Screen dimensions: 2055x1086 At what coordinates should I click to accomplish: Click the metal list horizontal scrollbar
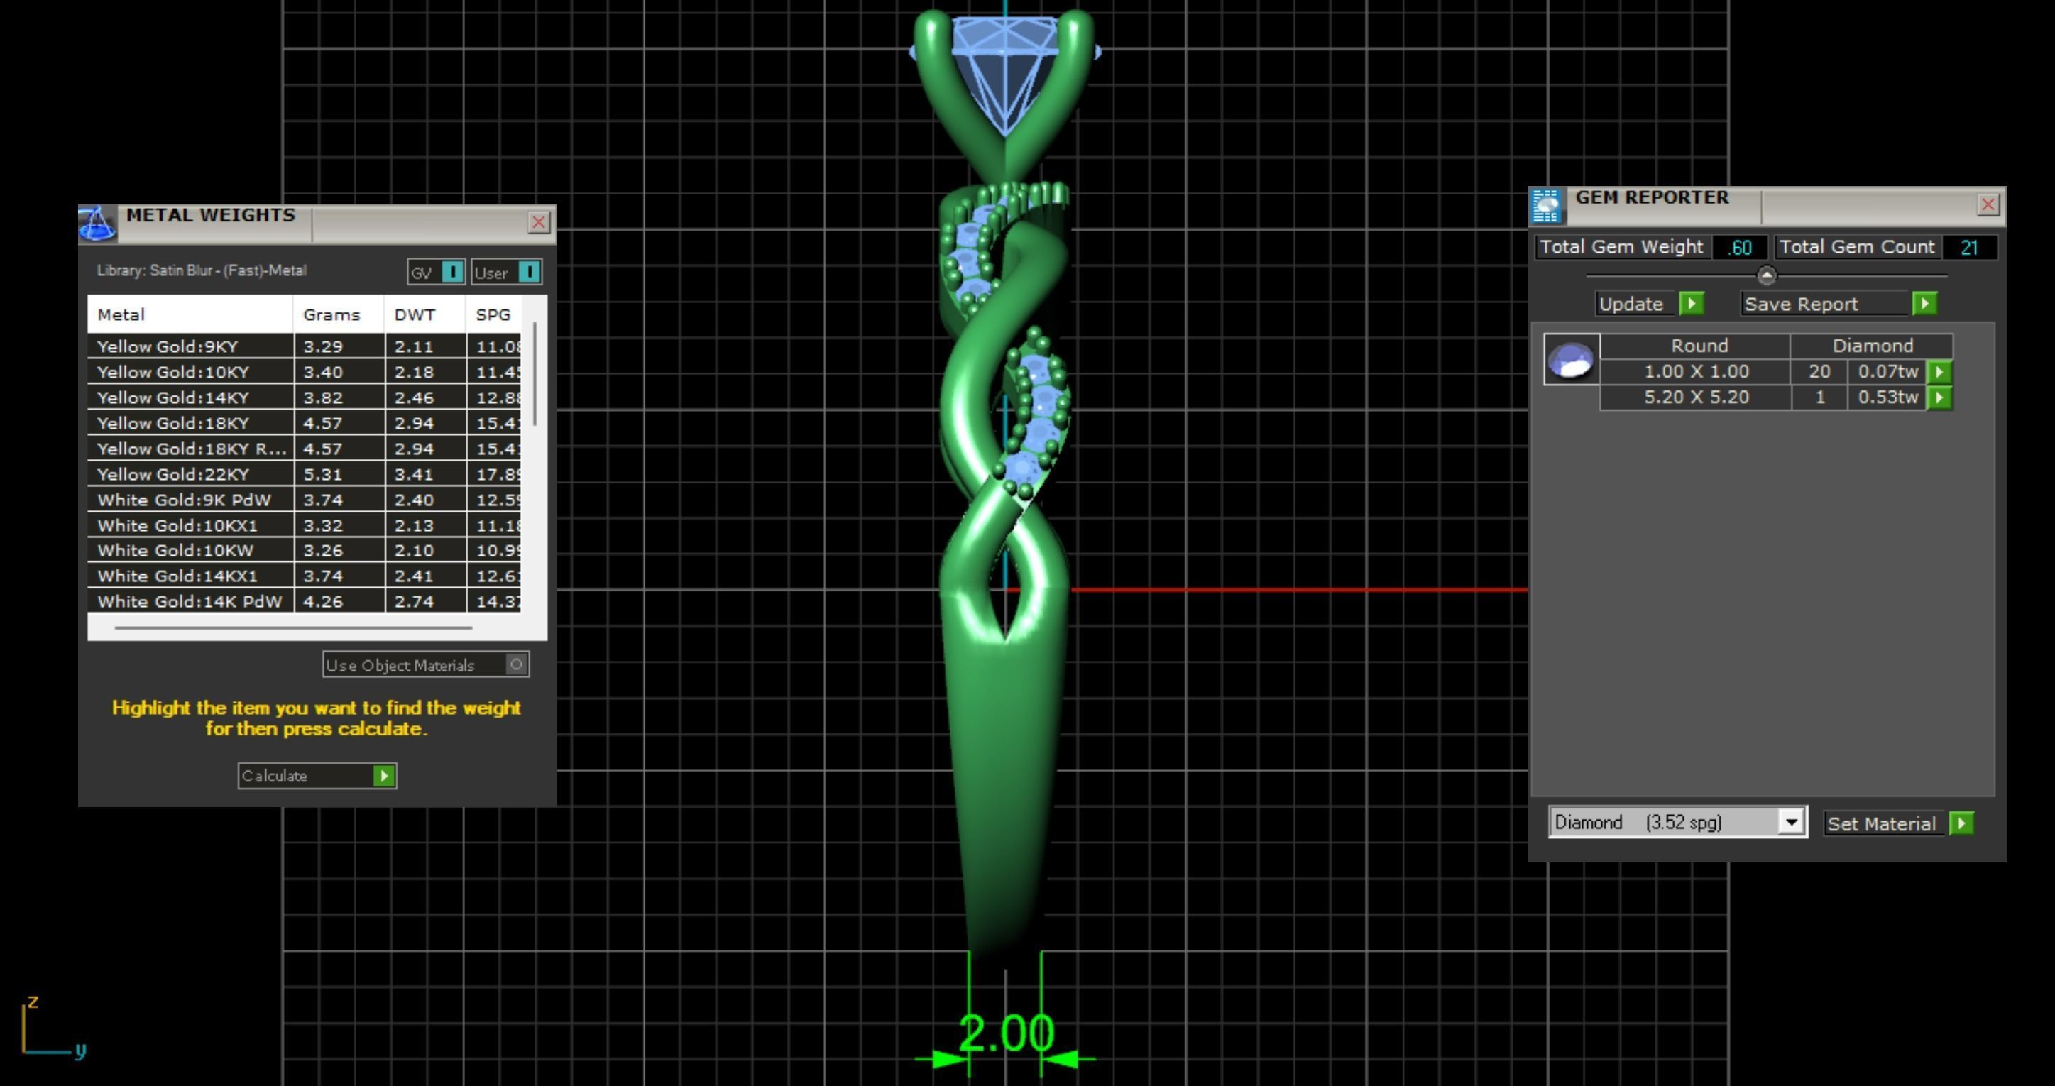pyautogui.click(x=292, y=628)
